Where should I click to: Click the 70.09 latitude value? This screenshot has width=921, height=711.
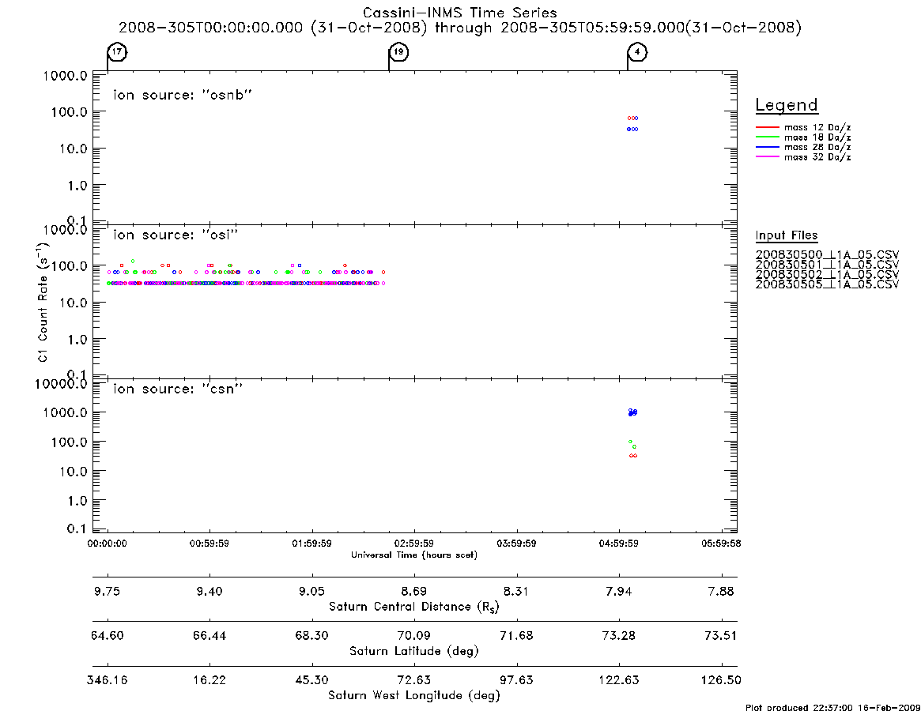point(414,635)
